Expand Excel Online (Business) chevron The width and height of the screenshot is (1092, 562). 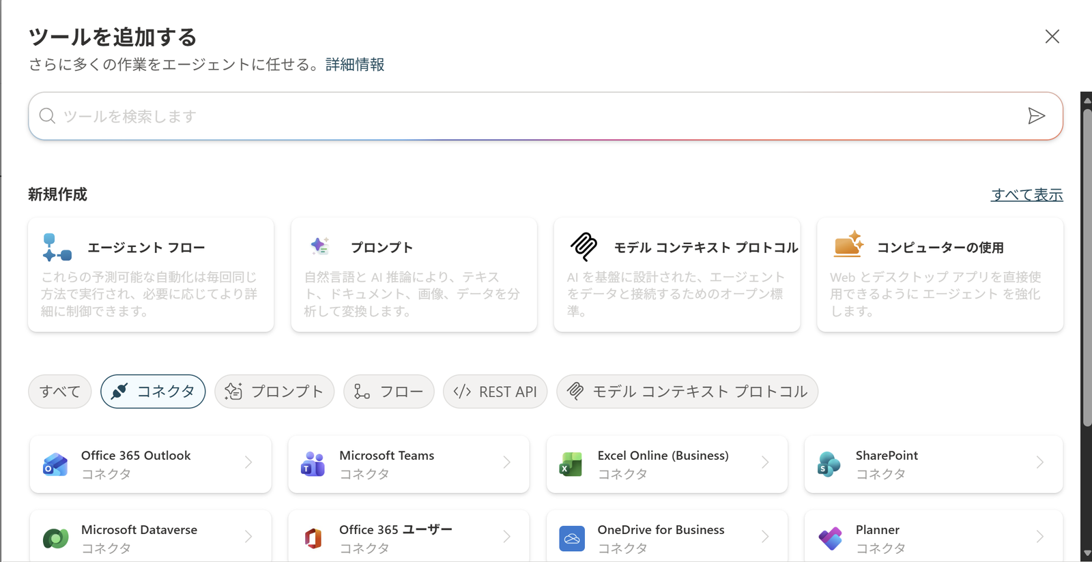point(765,462)
